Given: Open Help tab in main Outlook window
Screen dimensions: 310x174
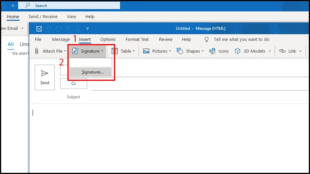Looking at the screenshot, I should tap(90, 17).
